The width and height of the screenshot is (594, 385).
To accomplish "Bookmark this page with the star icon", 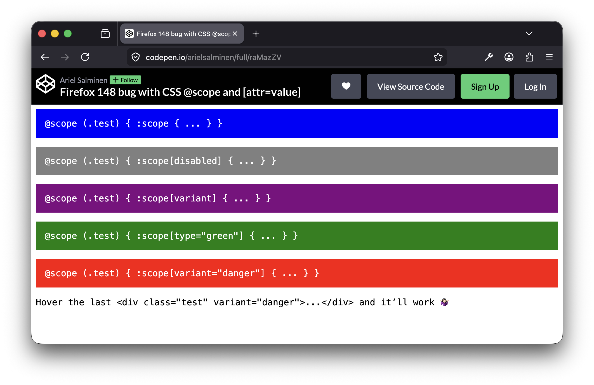I will [x=438, y=57].
